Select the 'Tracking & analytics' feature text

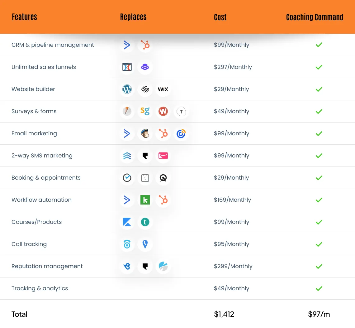pyautogui.click(x=40, y=288)
